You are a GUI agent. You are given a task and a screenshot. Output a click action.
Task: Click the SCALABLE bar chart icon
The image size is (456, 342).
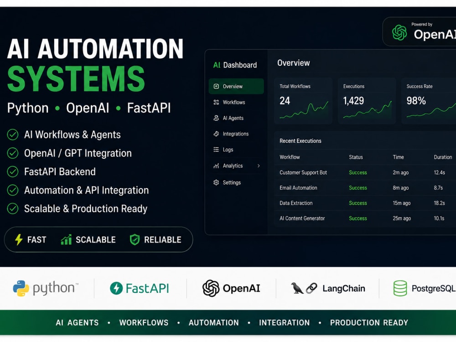[66, 240]
